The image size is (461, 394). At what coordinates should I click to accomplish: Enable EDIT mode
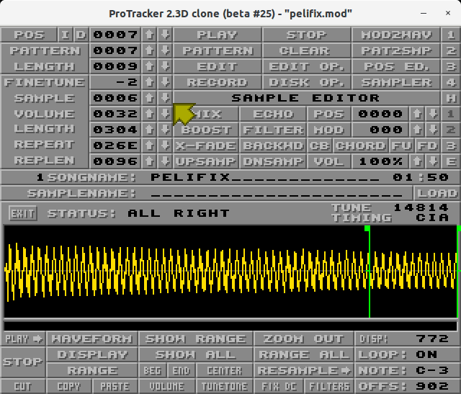tap(218, 66)
